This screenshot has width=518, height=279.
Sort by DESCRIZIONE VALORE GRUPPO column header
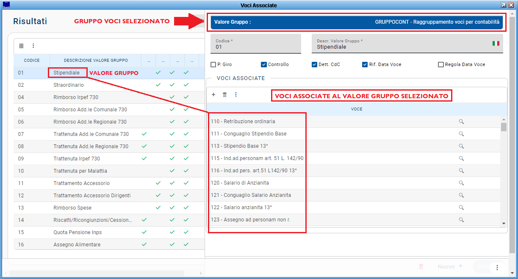tap(96, 61)
